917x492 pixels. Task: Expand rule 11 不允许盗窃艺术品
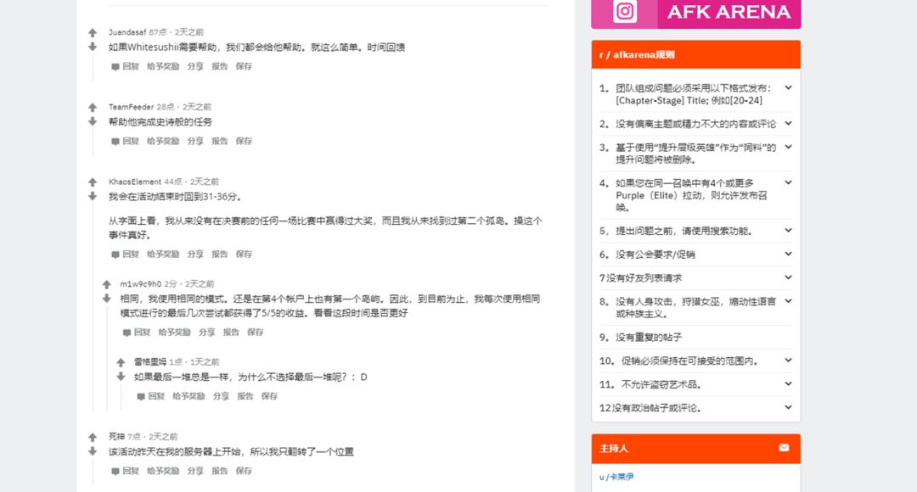coord(788,383)
